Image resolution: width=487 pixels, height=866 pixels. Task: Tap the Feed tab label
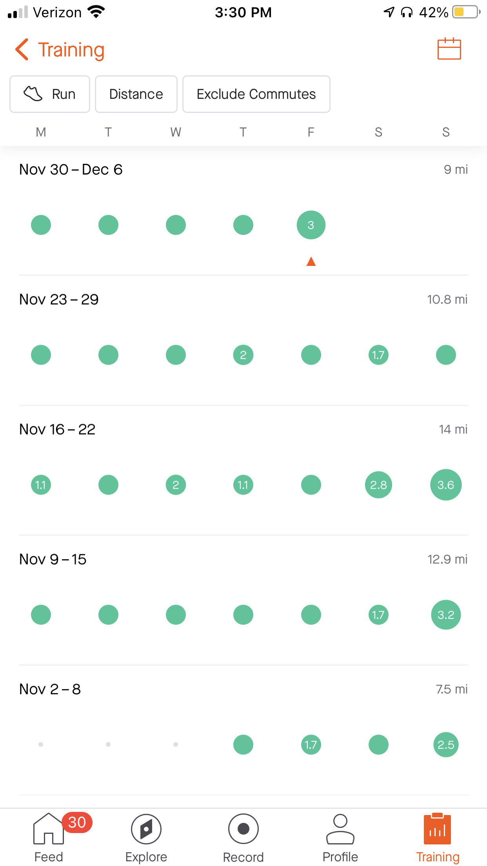point(49,857)
